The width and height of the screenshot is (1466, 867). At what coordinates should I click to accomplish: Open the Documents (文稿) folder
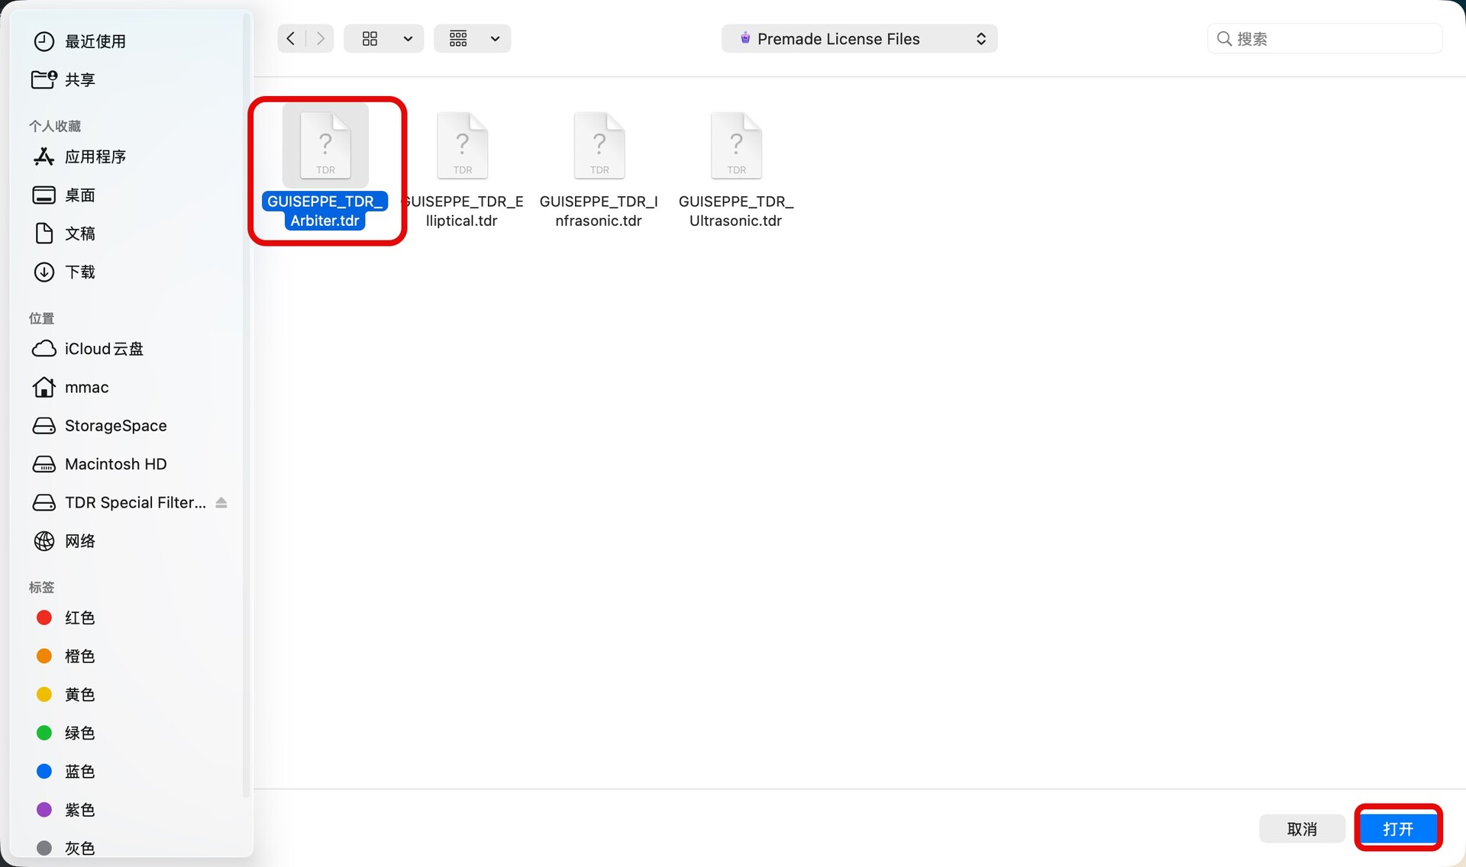[64, 234]
